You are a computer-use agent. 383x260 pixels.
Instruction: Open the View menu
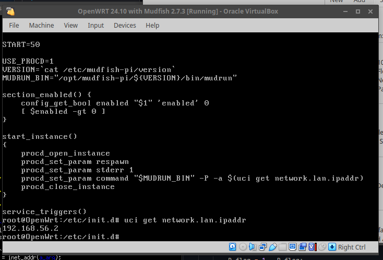tap(71, 26)
